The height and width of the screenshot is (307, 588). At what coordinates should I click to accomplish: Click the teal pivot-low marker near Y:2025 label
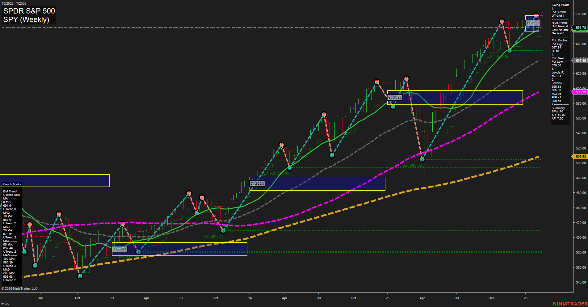click(x=393, y=107)
